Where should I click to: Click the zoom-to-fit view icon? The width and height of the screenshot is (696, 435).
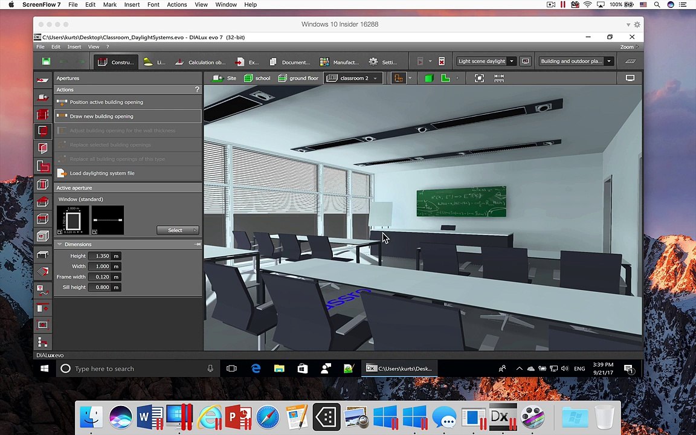tap(479, 78)
